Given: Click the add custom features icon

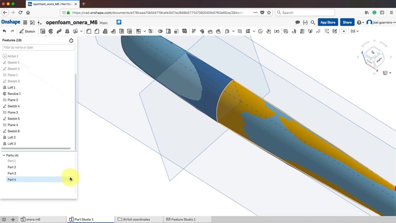Looking at the screenshot, I should (344, 31).
